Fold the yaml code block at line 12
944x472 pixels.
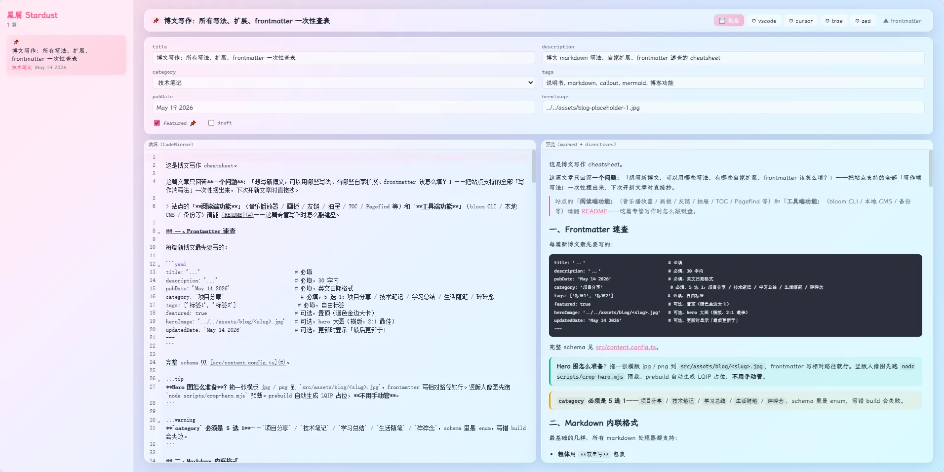tap(159, 265)
